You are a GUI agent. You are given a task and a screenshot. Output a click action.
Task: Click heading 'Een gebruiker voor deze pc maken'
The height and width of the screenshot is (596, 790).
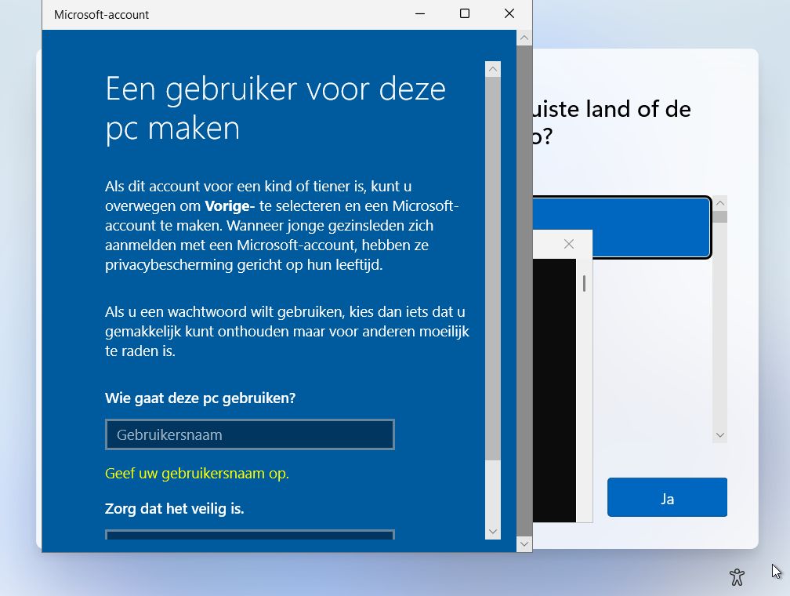point(275,108)
